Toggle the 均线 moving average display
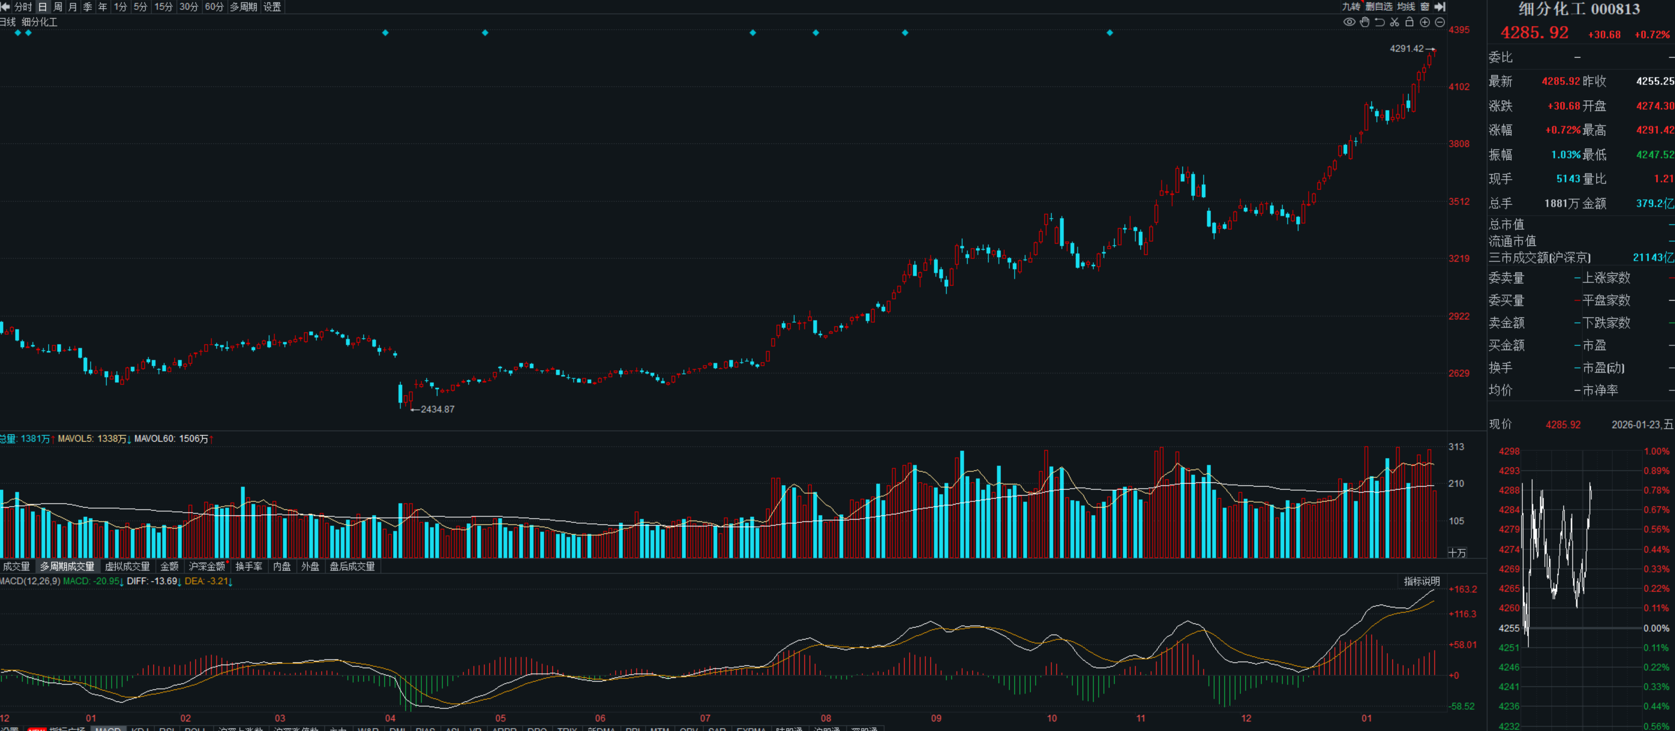The height and width of the screenshot is (731, 1675). coord(1406,6)
